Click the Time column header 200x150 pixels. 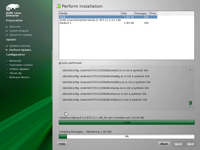point(153,13)
